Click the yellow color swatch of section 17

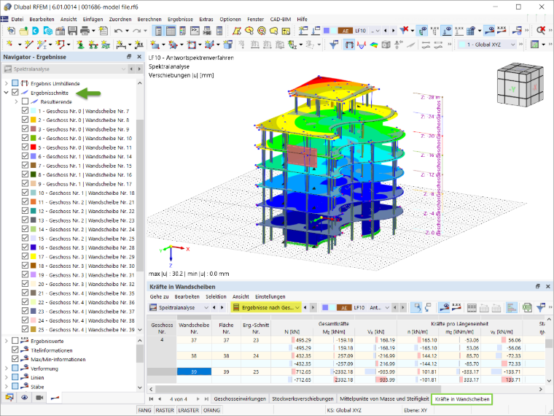pos(34,256)
